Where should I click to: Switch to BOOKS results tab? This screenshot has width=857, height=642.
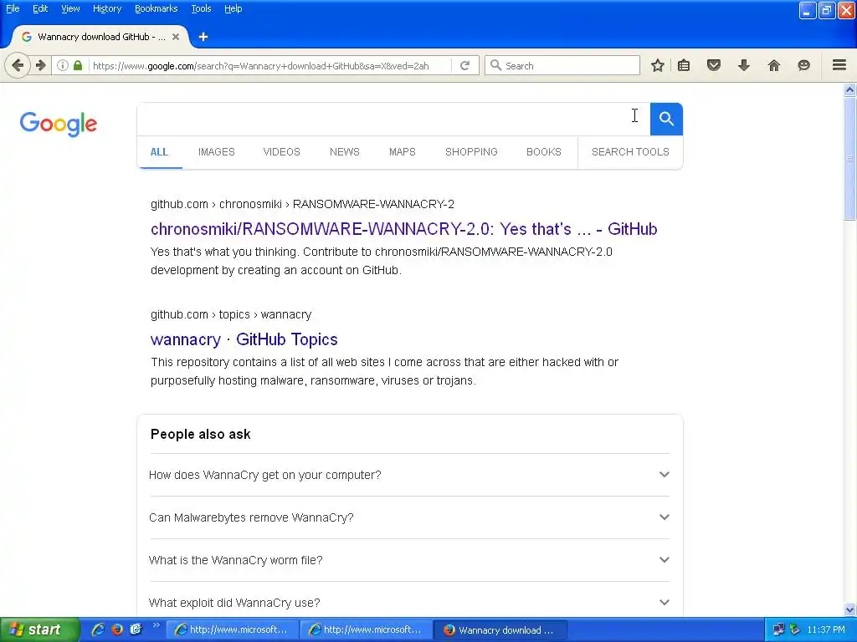(544, 152)
